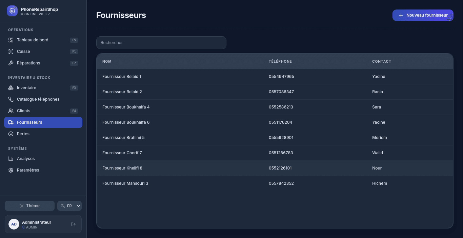Viewport: 463px width, 238px height.
Task: Open Analyses under Système
Action: (x=43, y=159)
